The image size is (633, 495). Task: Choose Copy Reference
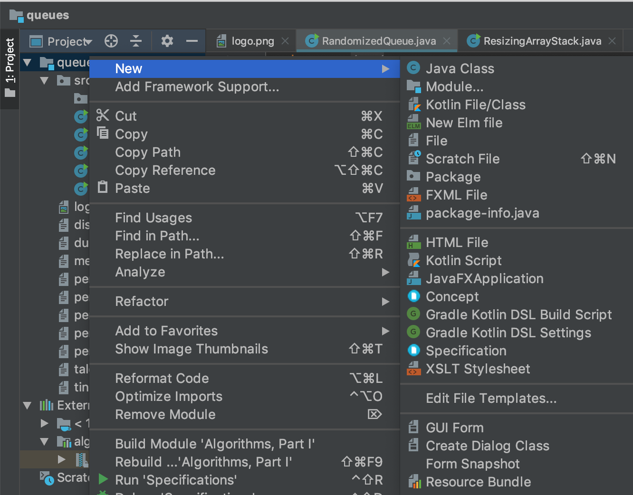click(245, 171)
